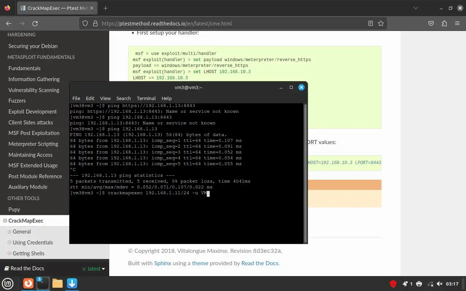466x291 pixels.
Task: Open the terminal File menu
Action: (76, 98)
